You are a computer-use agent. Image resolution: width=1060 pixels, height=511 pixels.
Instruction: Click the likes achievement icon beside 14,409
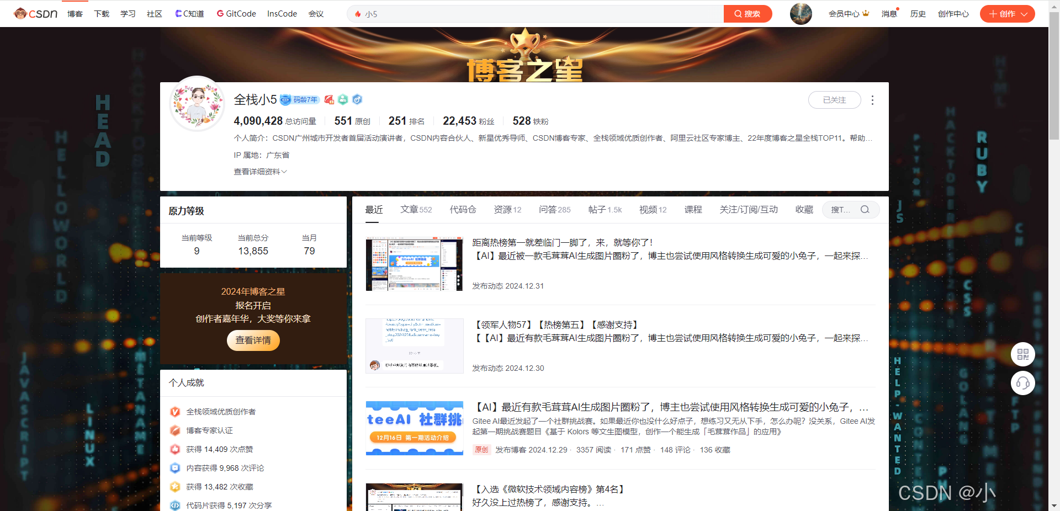coord(175,449)
